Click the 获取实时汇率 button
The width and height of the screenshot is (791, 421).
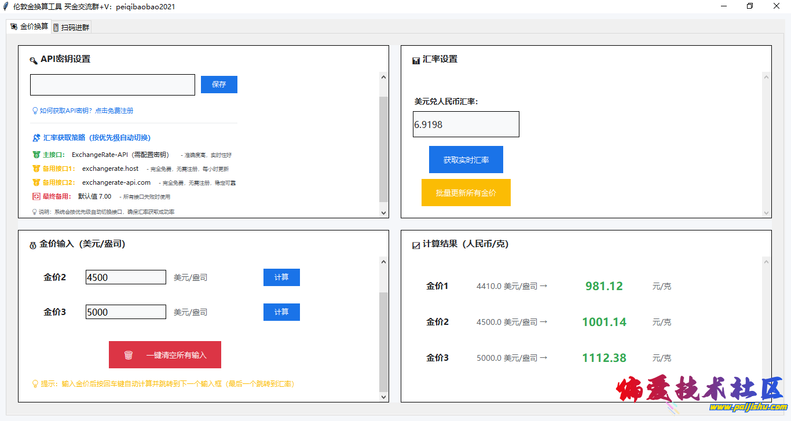[466, 160]
